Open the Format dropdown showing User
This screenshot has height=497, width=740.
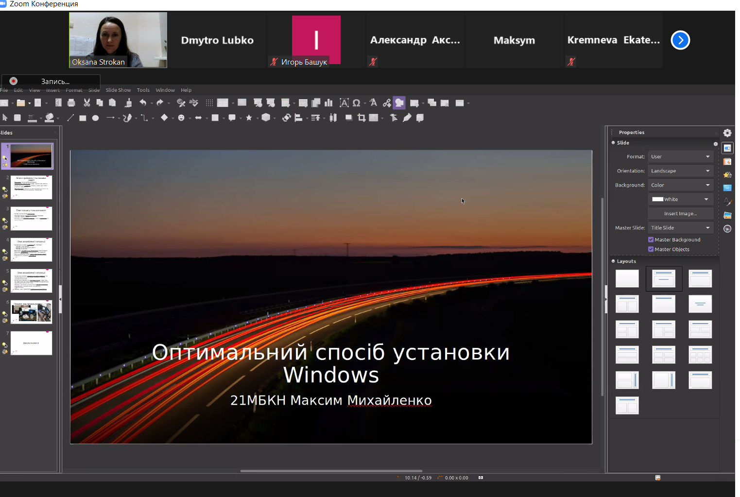tap(680, 157)
